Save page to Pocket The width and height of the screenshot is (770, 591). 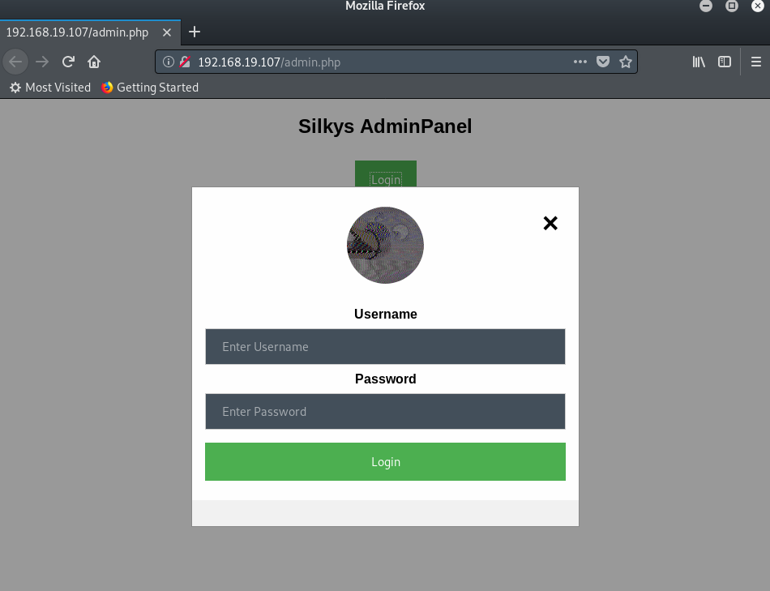(x=603, y=62)
